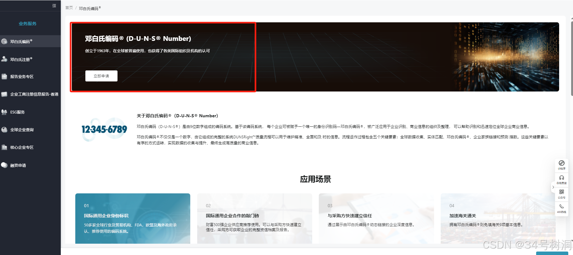Viewport: 573px width, 255px height.
Task: Open the 邓白氏编码 menu item
Action: [30, 41]
